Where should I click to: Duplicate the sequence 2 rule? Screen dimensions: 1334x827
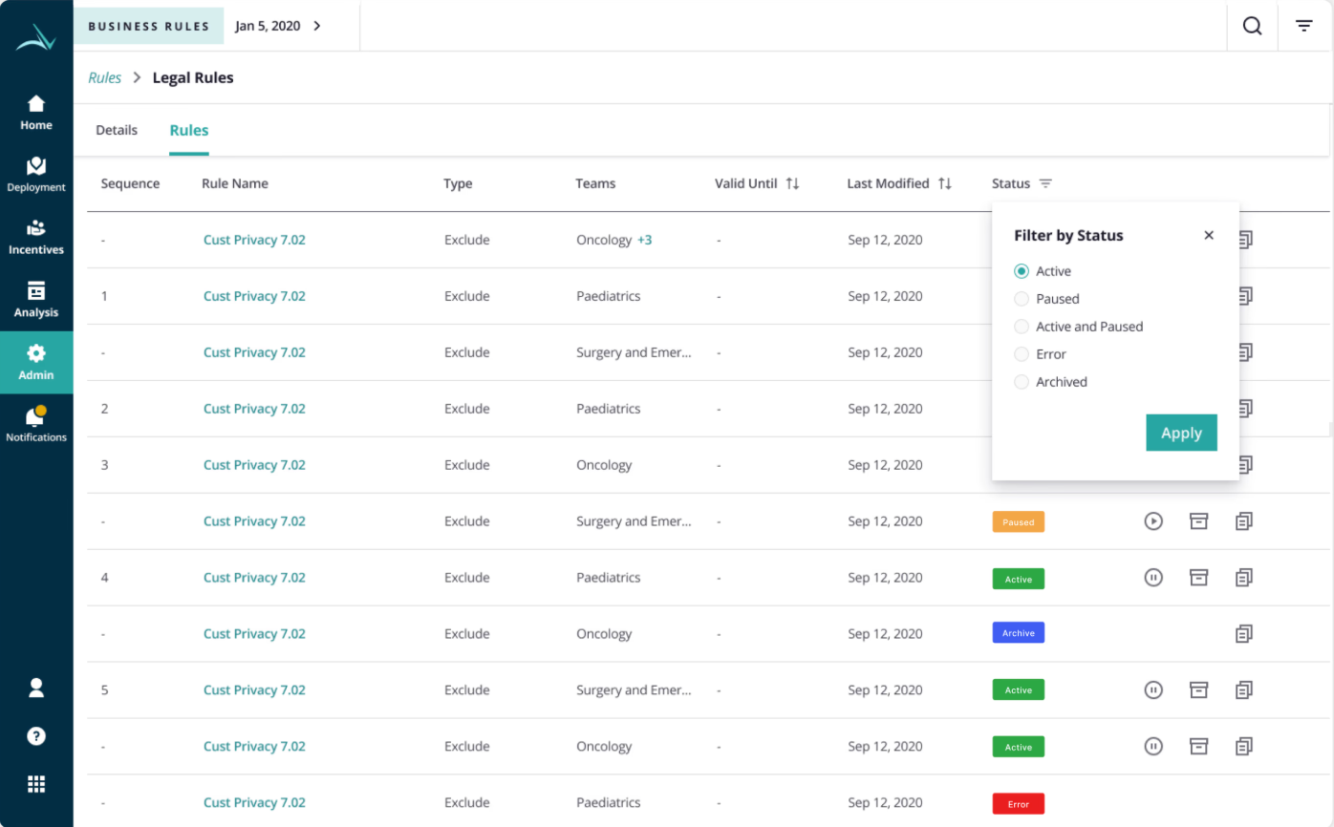(1245, 409)
